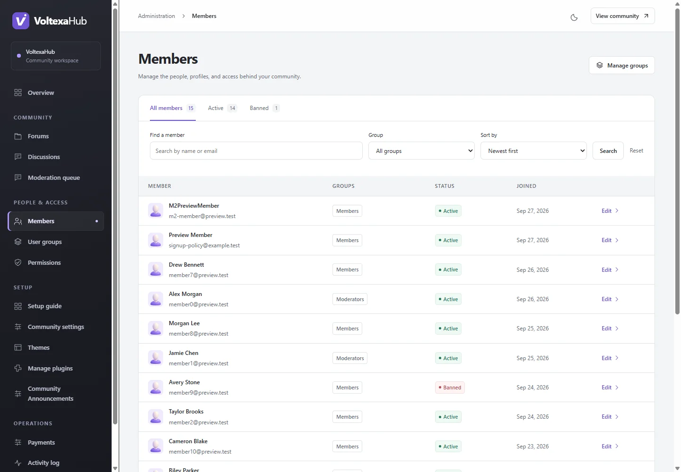The height and width of the screenshot is (472, 681).
Task: Click the Search button
Action: pyautogui.click(x=608, y=151)
